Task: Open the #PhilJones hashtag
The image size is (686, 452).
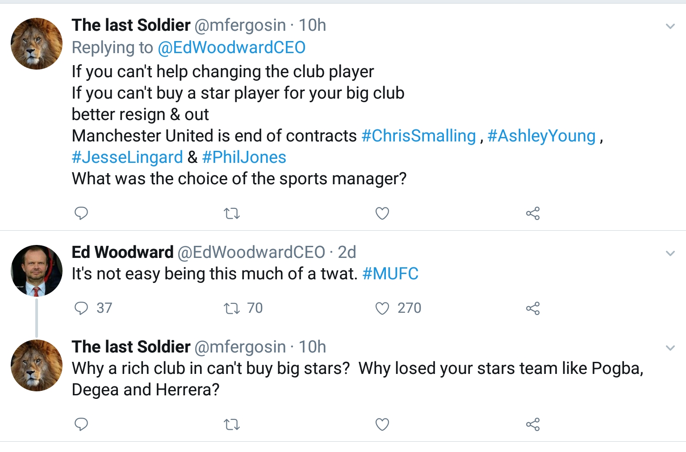Action: pos(244,157)
